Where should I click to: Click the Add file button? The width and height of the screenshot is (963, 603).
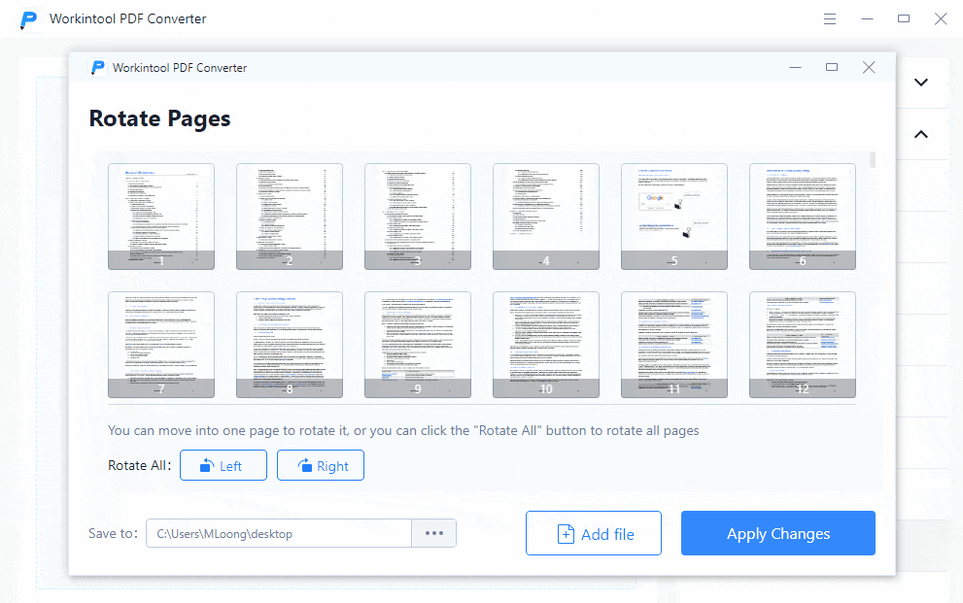[593, 533]
